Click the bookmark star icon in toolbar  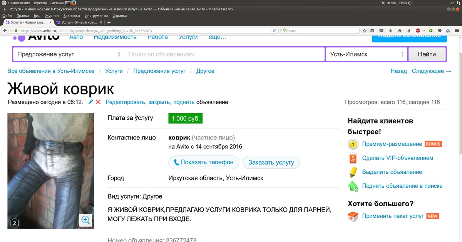pyautogui.click(x=365, y=30)
